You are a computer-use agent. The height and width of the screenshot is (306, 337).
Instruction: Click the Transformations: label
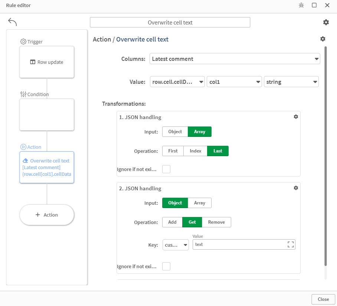124,104
